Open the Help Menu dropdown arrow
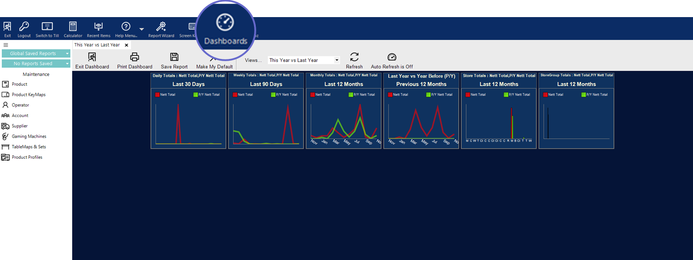 [x=142, y=29]
